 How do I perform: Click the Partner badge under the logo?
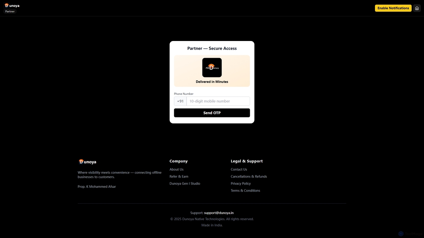coord(10,12)
